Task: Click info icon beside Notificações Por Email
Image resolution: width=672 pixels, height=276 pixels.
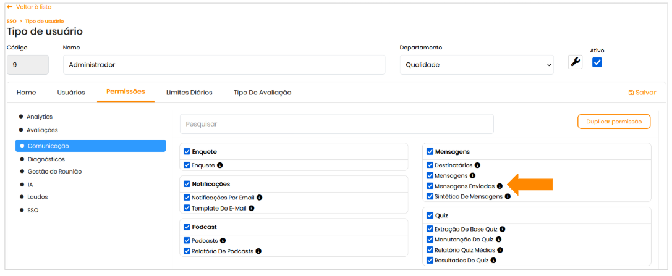Action: (260, 198)
